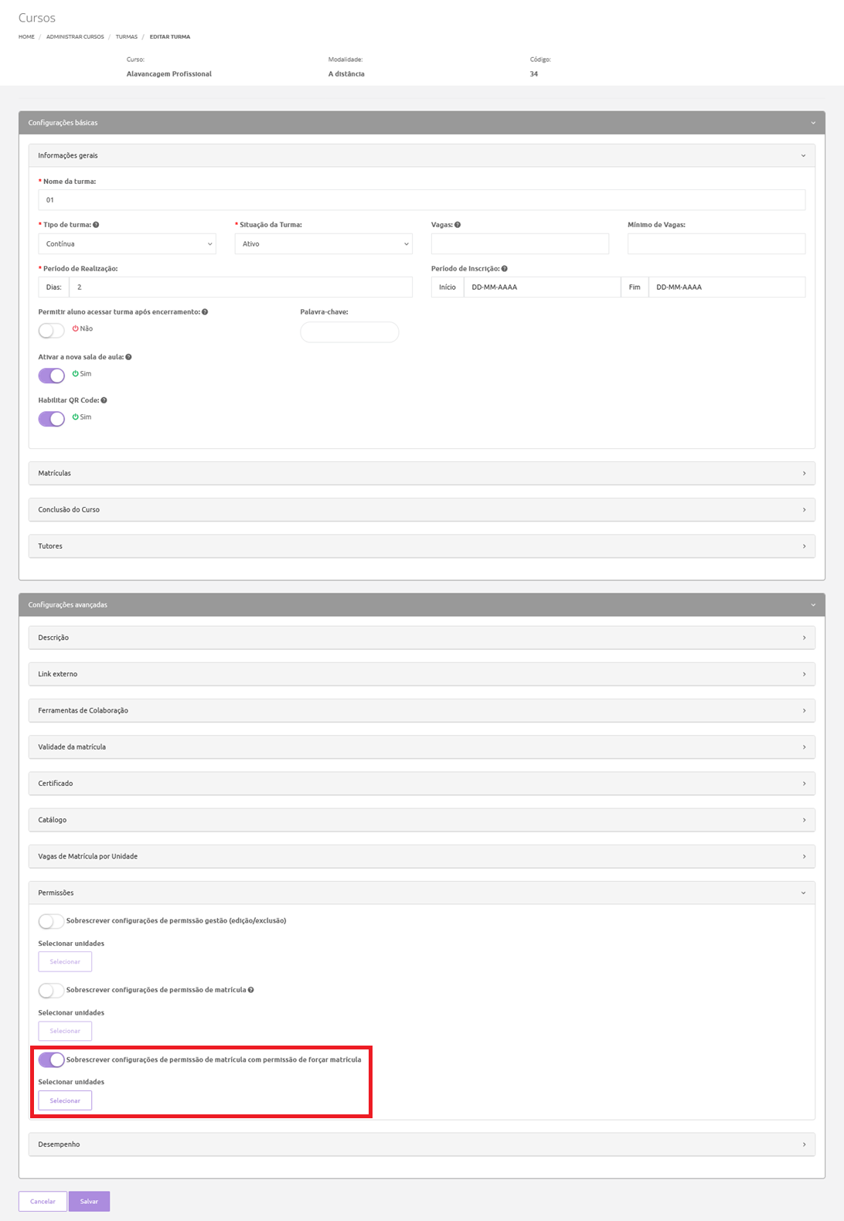Image resolution: width=844 pixels, height=1221 pixels.
Task: Click help icon next to Período de Inscrição
Action: (x=505, y=269)
